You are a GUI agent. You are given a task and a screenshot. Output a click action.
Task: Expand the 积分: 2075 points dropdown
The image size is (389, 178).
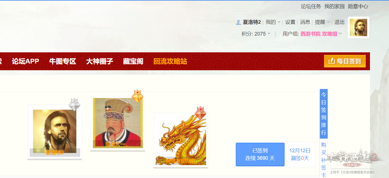pos(256,34)
